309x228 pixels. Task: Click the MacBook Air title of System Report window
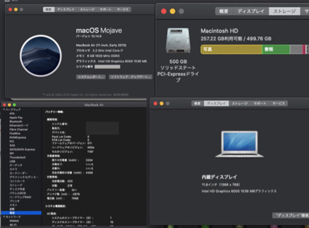pyautogui.click(x=94, y=105)
